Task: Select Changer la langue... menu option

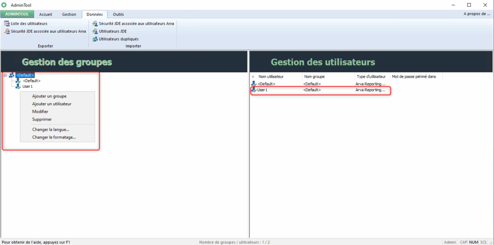Action: [51, 129]
